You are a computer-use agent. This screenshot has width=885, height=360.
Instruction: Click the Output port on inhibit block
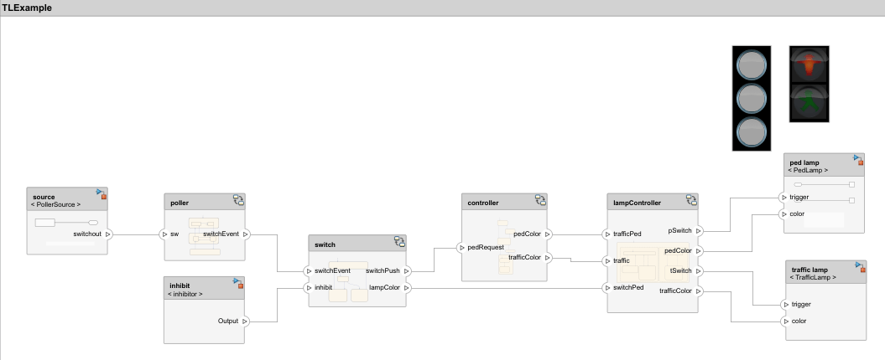(x=245, y=321)
